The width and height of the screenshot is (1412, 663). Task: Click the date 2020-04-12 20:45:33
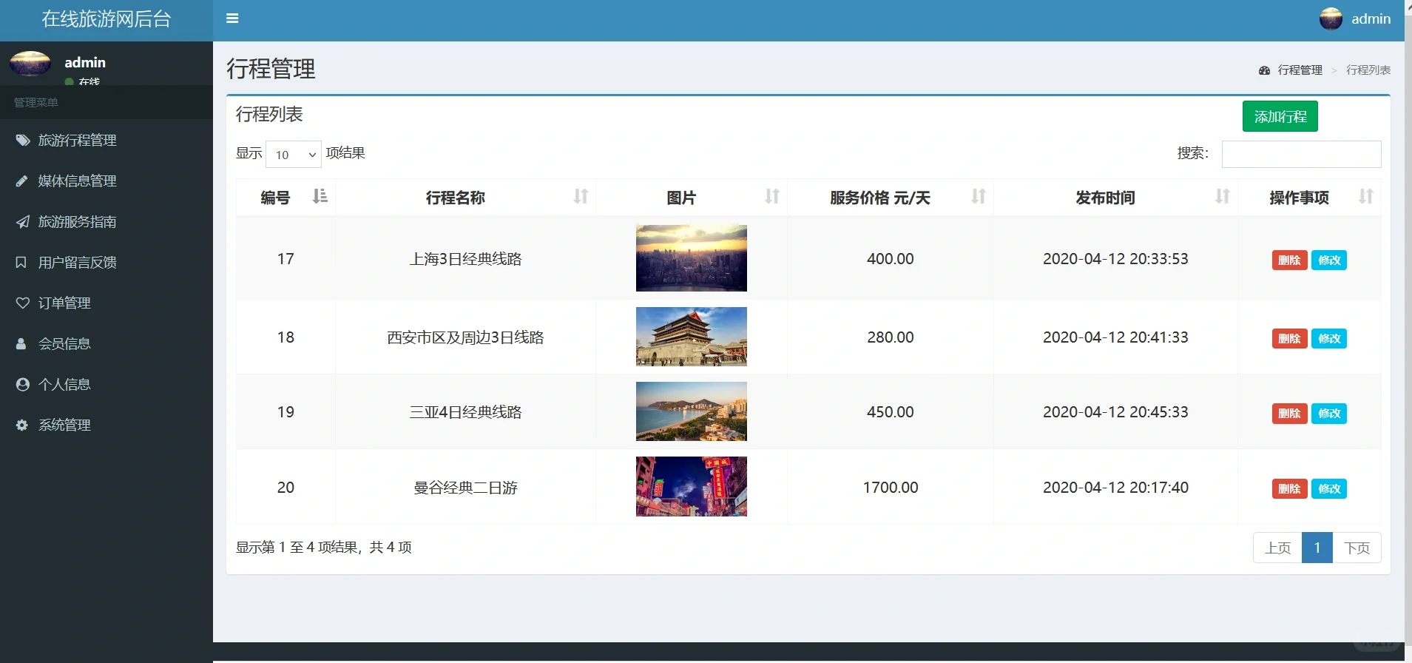point(1115,412)
